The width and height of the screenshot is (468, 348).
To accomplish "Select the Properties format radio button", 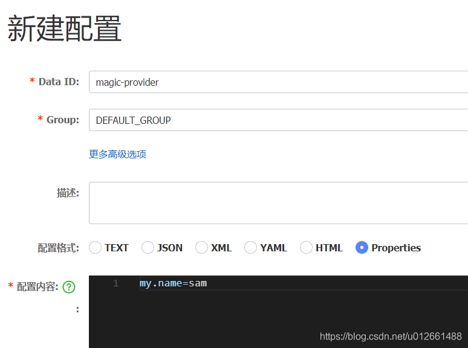I will coord(362,248).
